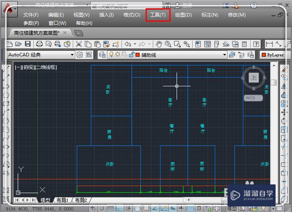Open the DesignCenter icon
292x212 pixels.
(x=207, y=44)
